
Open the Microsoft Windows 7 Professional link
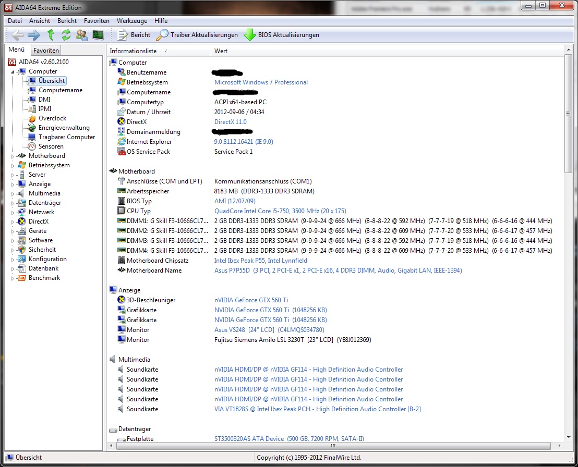[x=261, y=82]
